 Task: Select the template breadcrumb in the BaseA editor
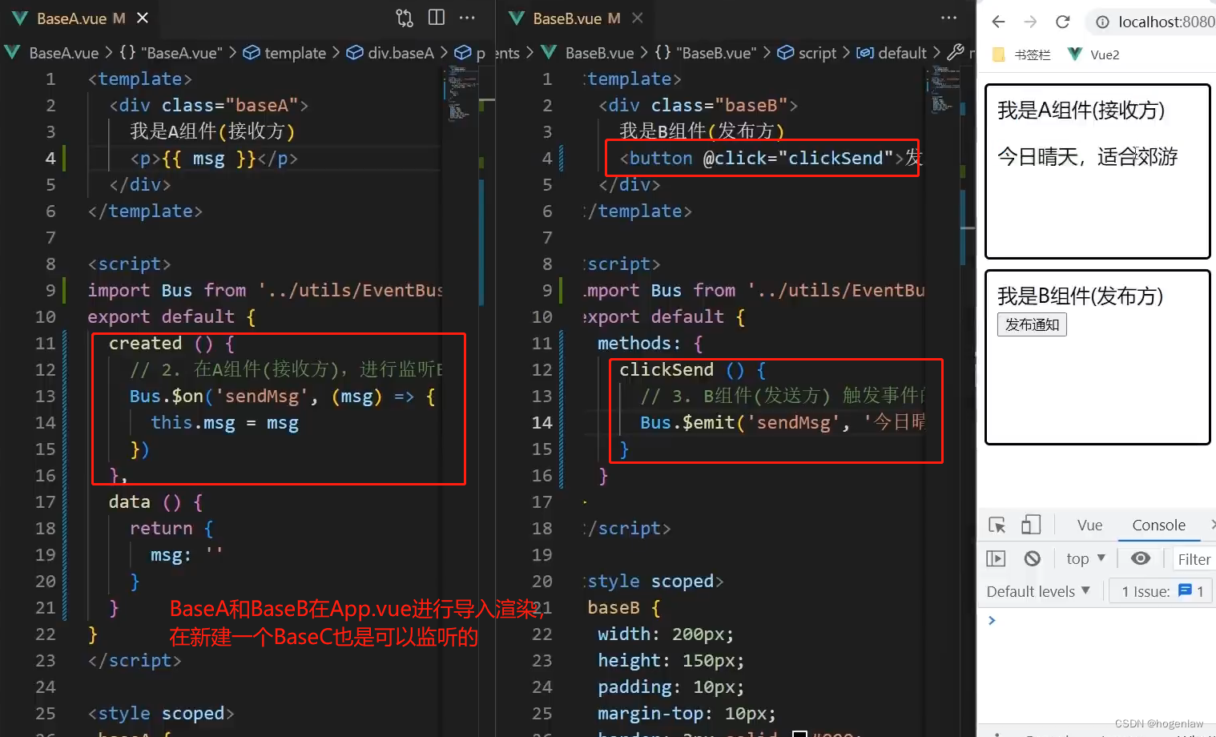pyautogui.click(x=285, y=53)
